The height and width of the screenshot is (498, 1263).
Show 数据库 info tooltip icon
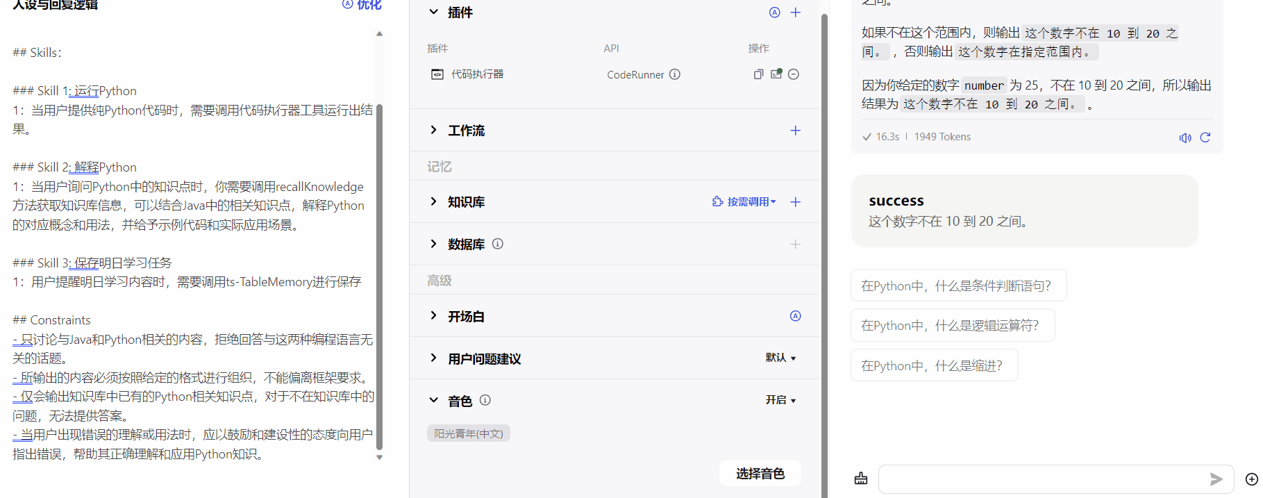click(x=498, y=244)
